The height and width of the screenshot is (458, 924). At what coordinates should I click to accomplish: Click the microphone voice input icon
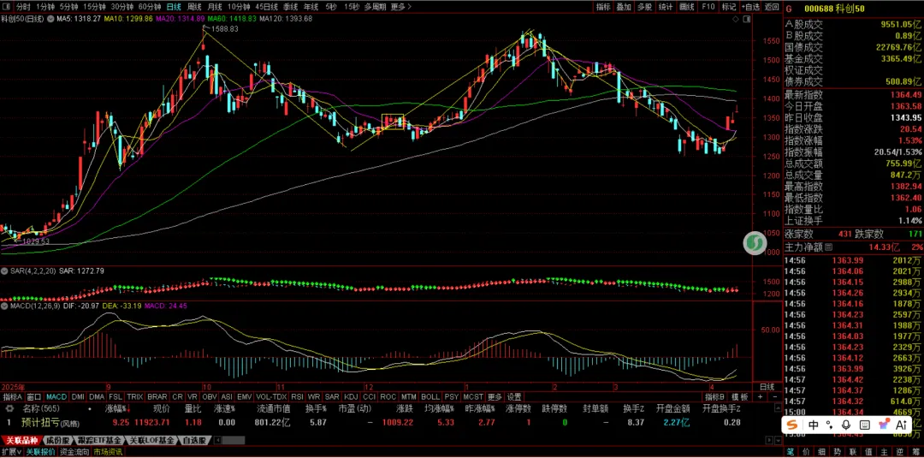tap(846, 425)
